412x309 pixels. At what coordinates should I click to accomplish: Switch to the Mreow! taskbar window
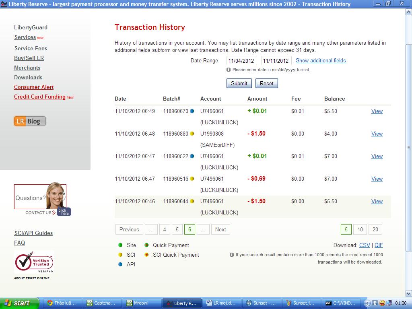coord(142,303)
